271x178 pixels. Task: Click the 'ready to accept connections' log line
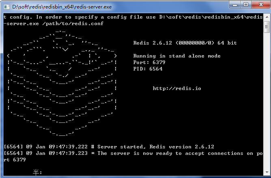pos(133,153)
